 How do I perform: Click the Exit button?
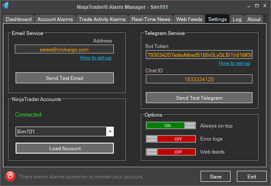[x=252, y=176]
